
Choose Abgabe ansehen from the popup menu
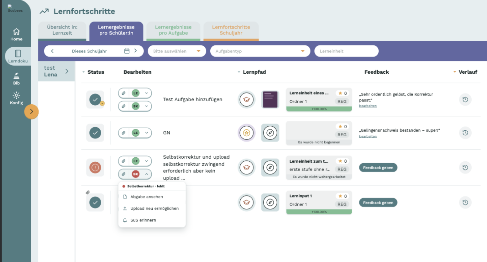pyautogui.click(x=152, y=197)
